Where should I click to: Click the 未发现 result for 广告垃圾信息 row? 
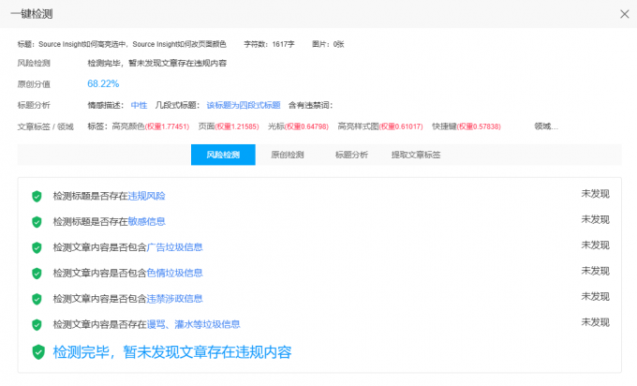[x=595, y=245]
